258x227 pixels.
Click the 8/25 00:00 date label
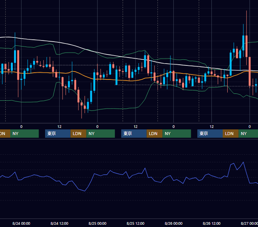pyautogui.click(x=98, y=223)
